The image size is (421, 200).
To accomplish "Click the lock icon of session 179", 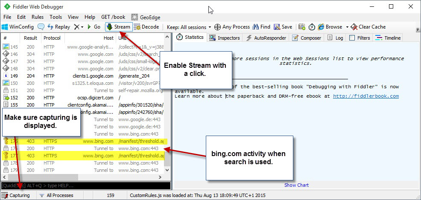I will pos(6,170).
